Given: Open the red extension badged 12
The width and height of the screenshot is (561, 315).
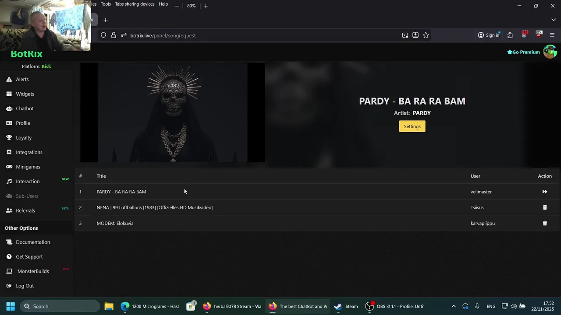Looking at the screenshot, I should tap(524, 35).
